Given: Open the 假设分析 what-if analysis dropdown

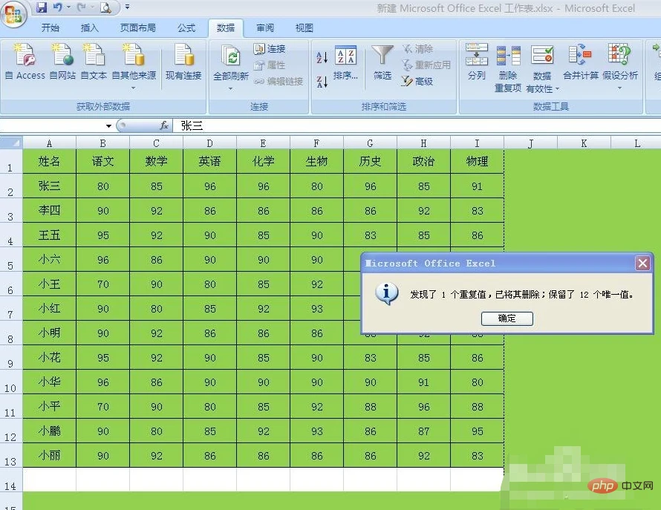Looking at the screenshot, I should pyautogui.click(x=619, y=88).
